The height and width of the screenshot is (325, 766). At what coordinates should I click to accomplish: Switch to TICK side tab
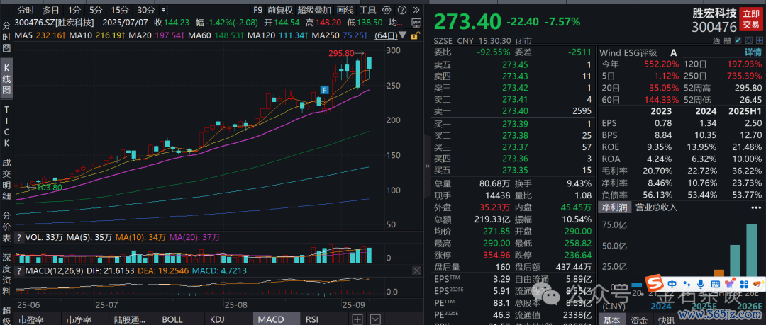point(7,126)
